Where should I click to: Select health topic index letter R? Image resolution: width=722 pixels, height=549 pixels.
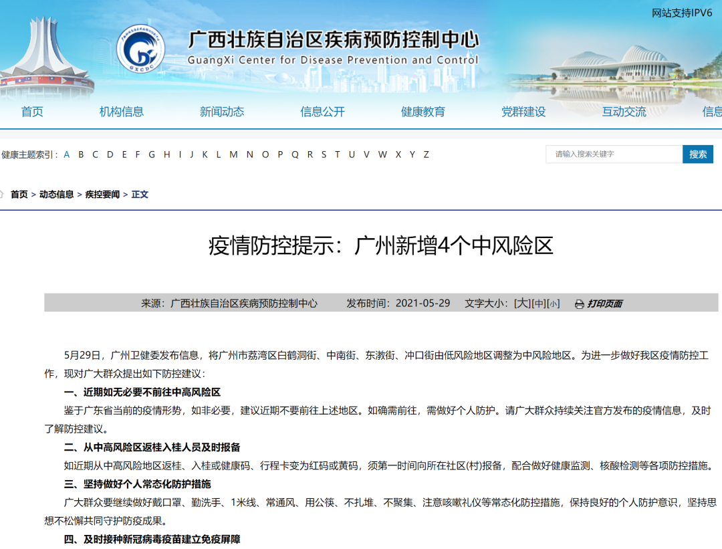point(310,154)
